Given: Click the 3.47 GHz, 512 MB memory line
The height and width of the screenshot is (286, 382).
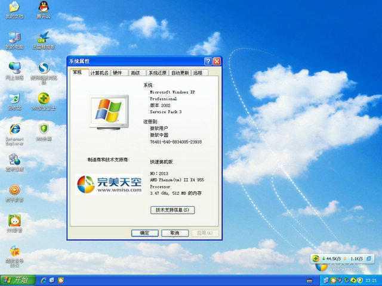Looking at the screenshot, I should coord(176,193).
